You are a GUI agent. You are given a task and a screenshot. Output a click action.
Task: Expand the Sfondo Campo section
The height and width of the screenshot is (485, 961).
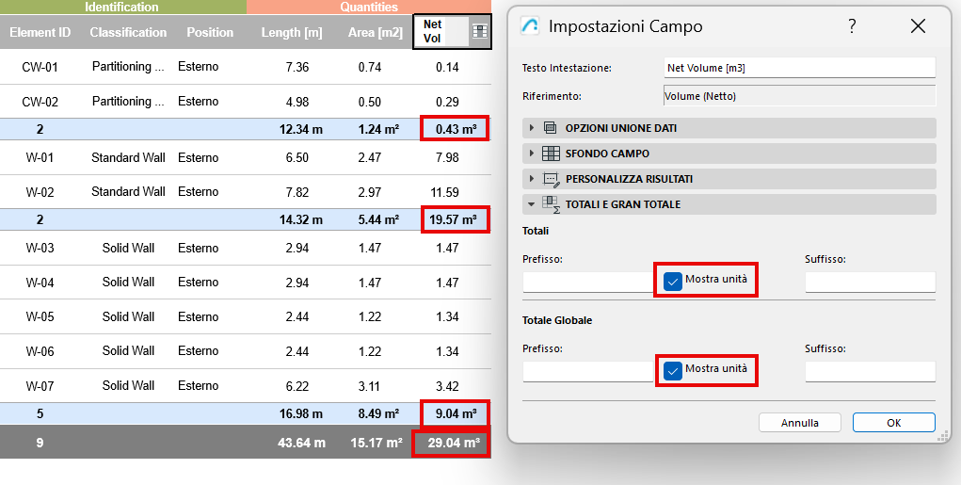[532, 154]
